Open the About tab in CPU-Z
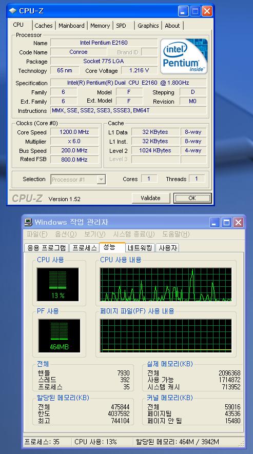 click(172, 26)
